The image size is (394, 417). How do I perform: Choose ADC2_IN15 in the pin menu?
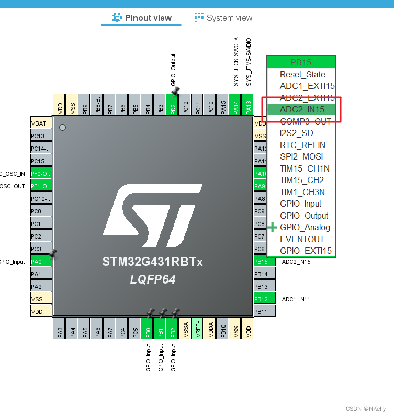(301, 109)
